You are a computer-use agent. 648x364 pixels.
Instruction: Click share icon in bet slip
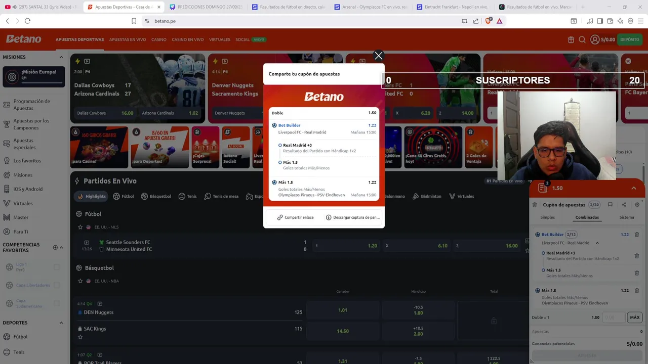[624, 205]
